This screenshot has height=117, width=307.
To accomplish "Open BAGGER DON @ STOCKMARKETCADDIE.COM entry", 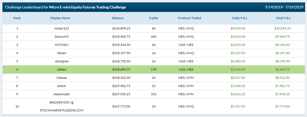I will tap(61, 106).
